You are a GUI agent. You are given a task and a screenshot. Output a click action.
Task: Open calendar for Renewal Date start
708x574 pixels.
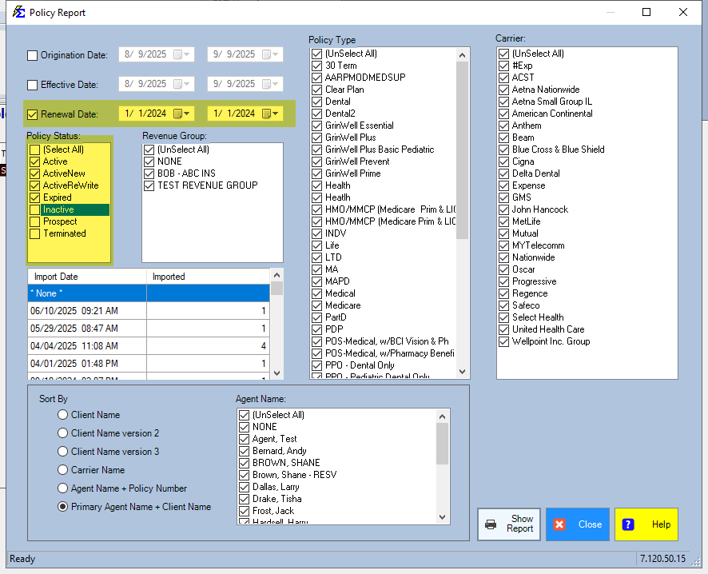182,114
